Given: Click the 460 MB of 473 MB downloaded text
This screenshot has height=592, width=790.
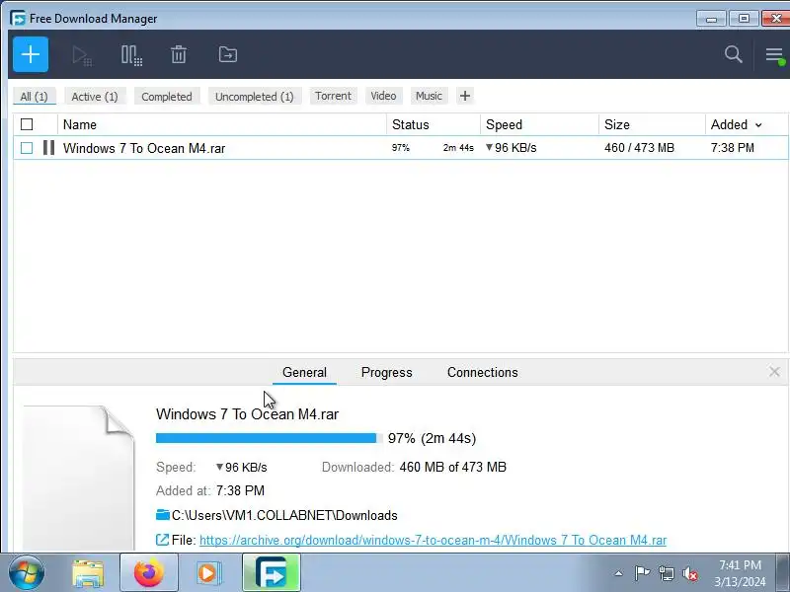Looking at the screenshot, I should pos(452,467).
